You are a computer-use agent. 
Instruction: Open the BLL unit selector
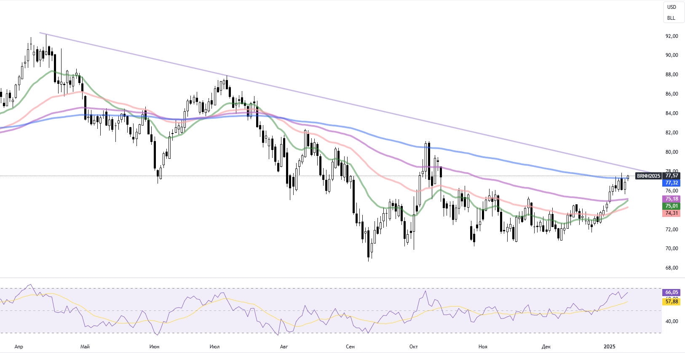(x=672, y=18)
